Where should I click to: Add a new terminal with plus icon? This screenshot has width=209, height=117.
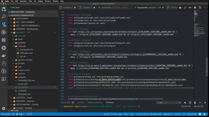[x=185, y=103]
